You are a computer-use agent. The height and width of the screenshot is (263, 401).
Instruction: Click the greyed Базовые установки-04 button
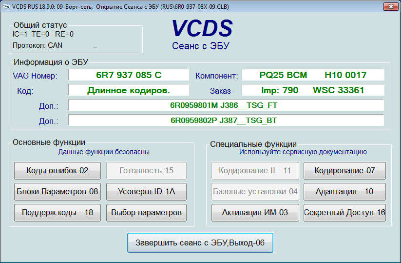255,192
